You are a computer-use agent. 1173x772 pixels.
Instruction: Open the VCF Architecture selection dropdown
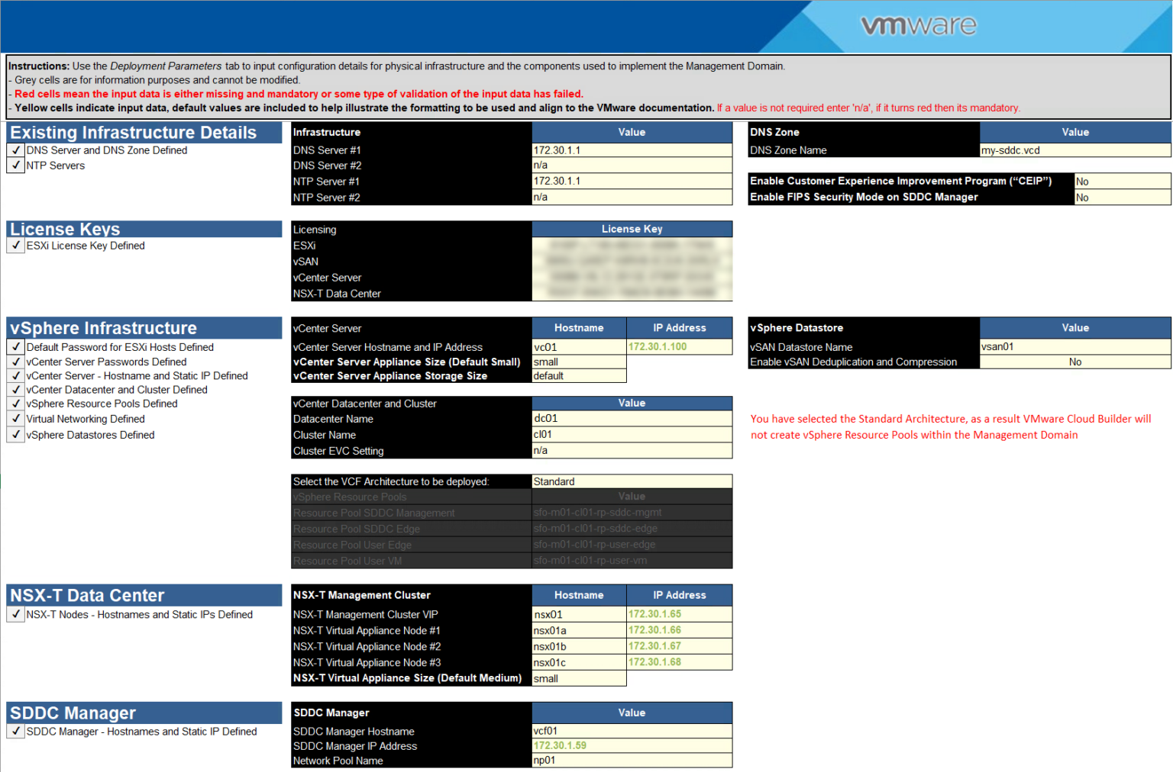coord(632,481)
